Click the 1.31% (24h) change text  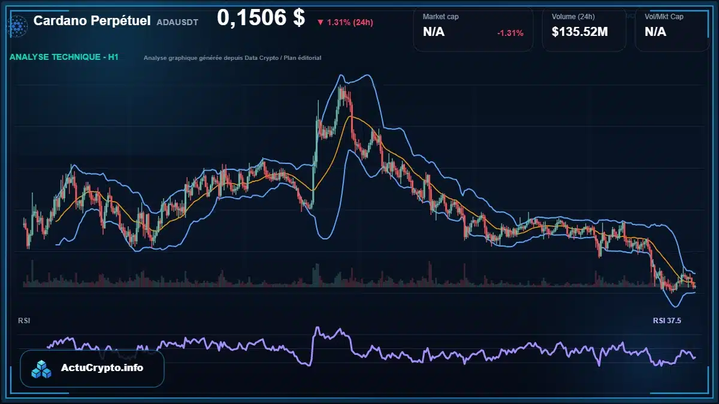(350, 23)
